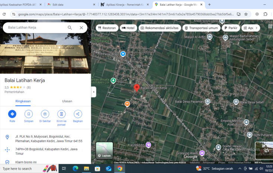The image size is (273, 173).
Task: Open the weather widget 32°C
Action: pyautogui.click(x=215, y=169)
